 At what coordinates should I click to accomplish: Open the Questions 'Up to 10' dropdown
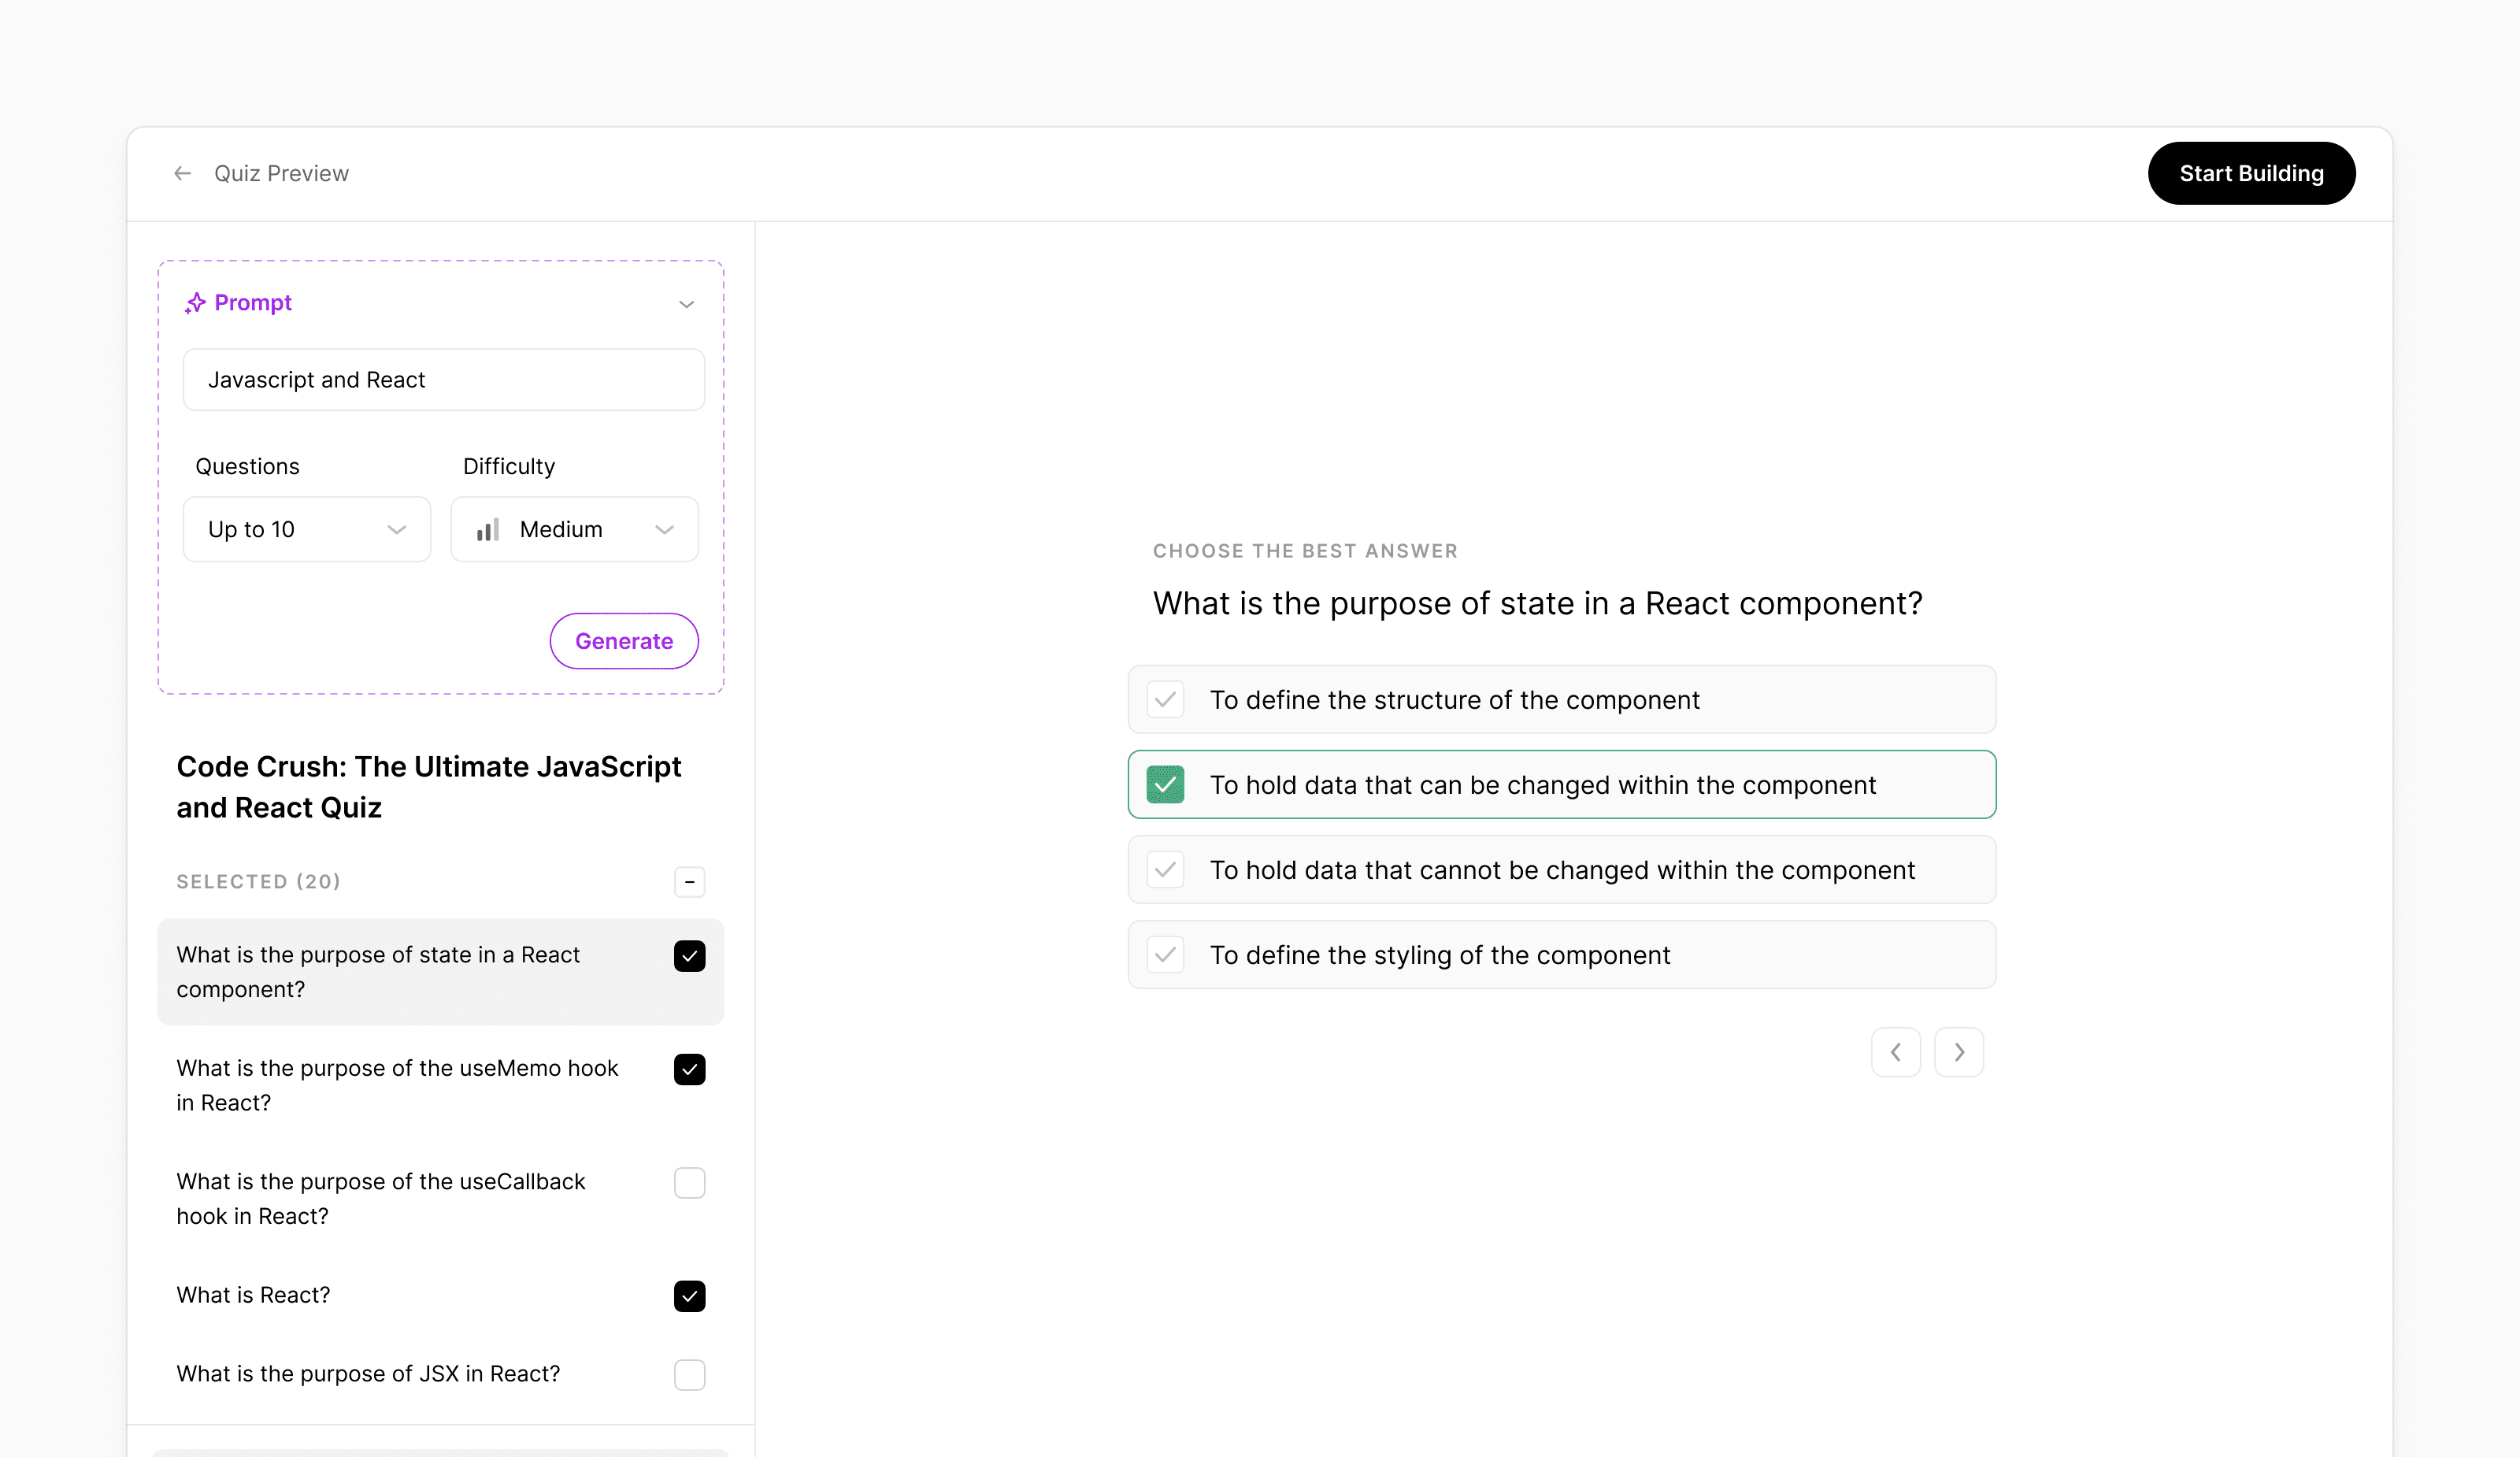coord(306,529)
